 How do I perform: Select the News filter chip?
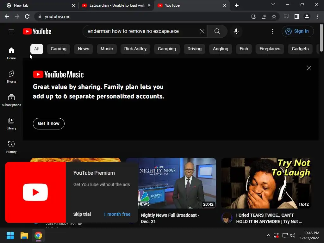(84, 49)
